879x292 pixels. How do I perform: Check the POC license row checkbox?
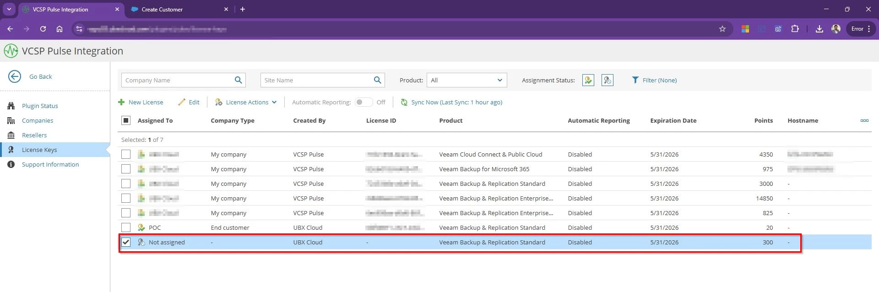pyautogui.click(x=126, y=227)
